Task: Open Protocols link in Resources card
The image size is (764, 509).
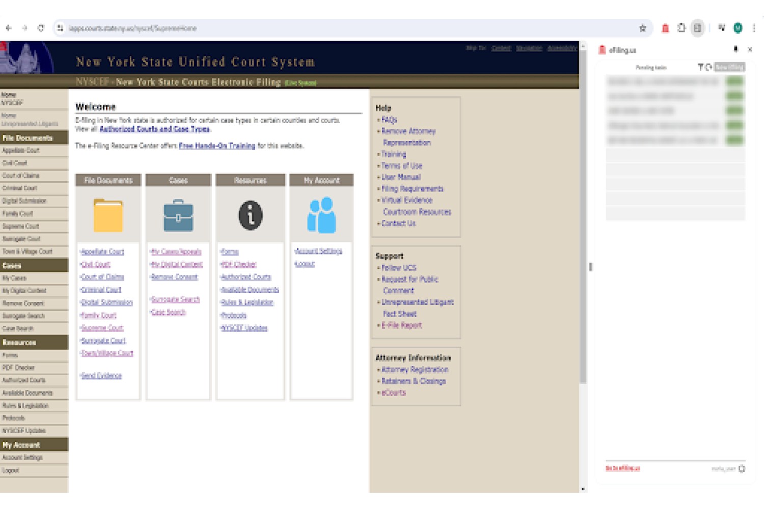Action: [234, 315]
